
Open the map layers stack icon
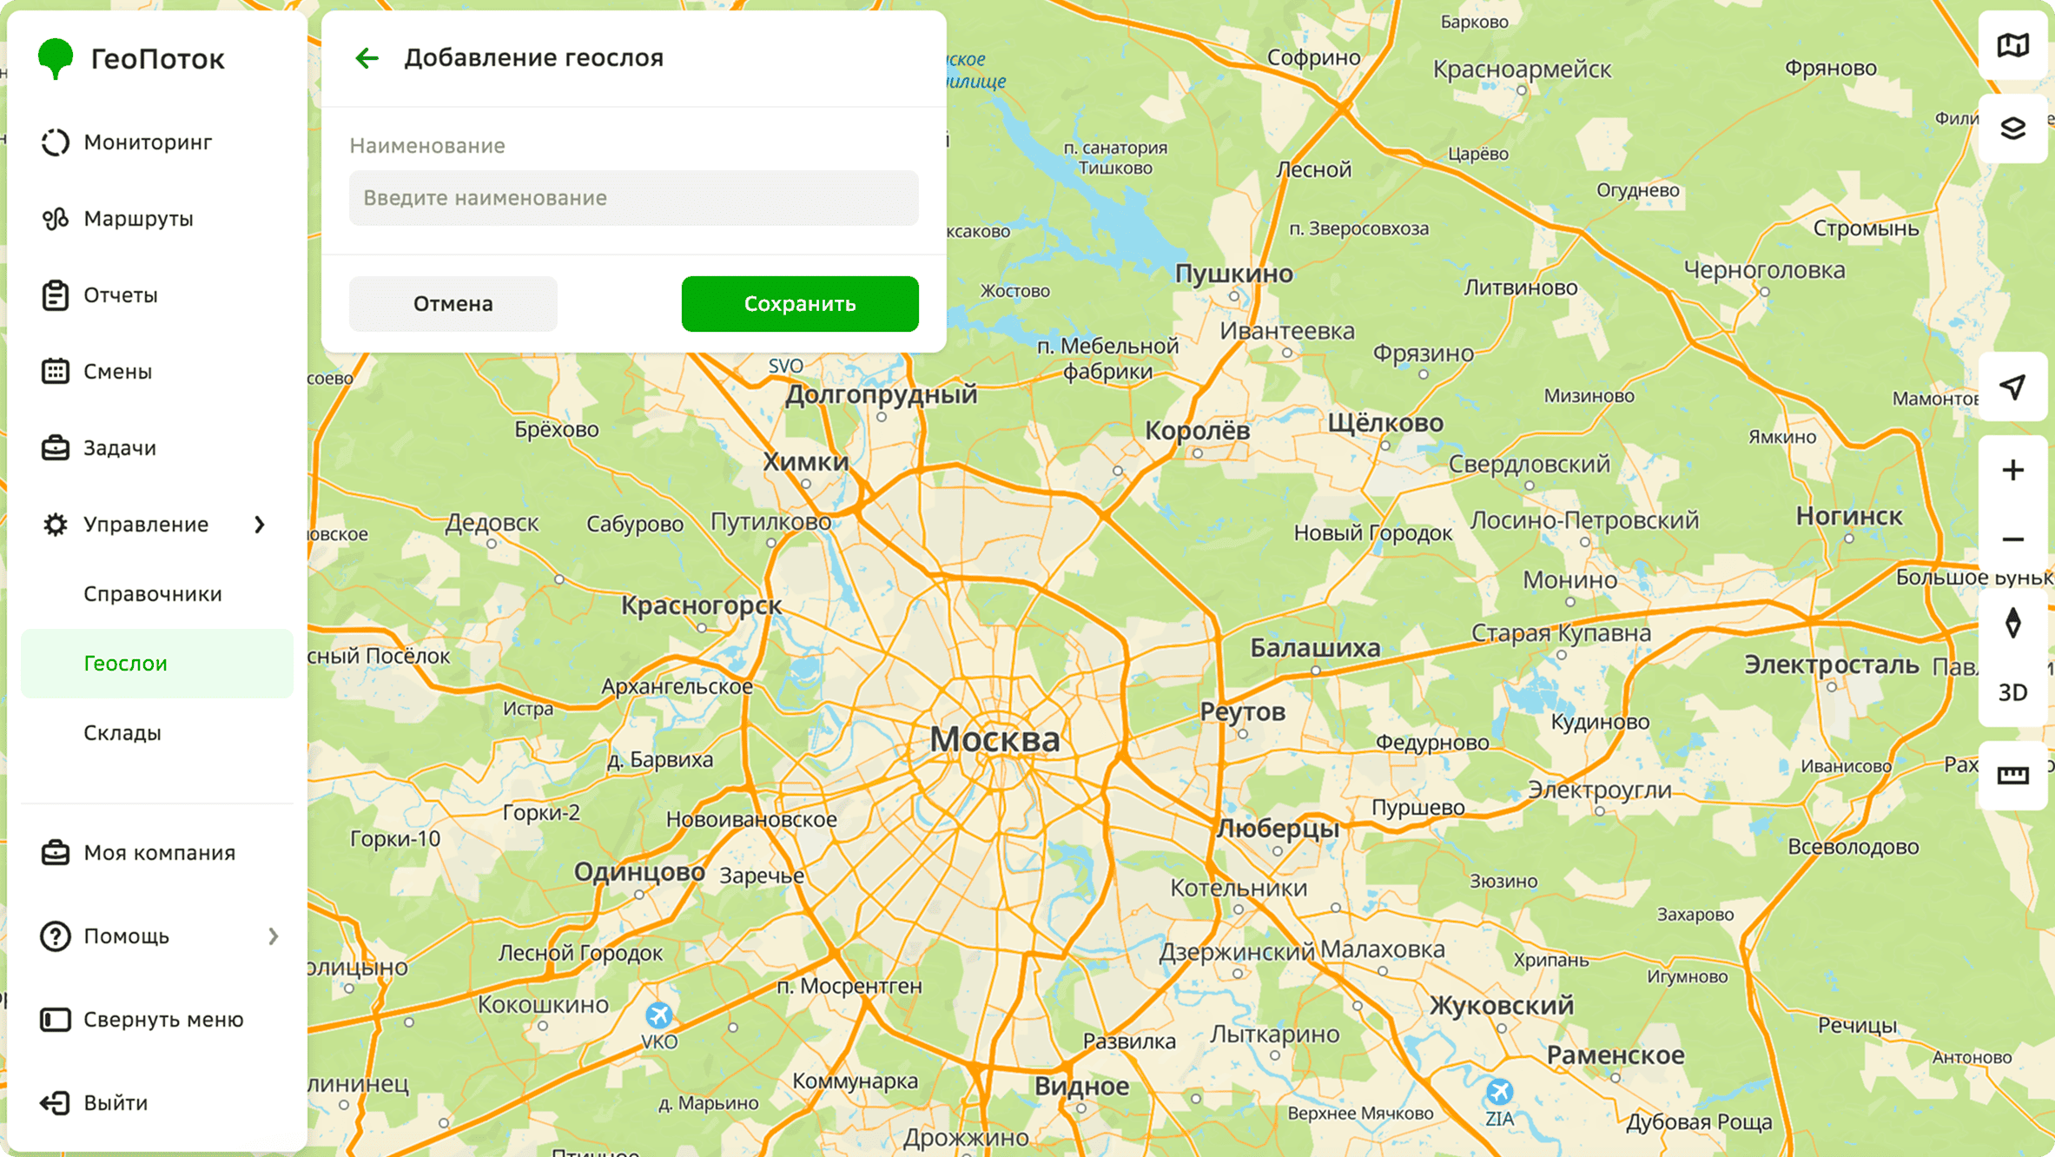point(2012,129)
